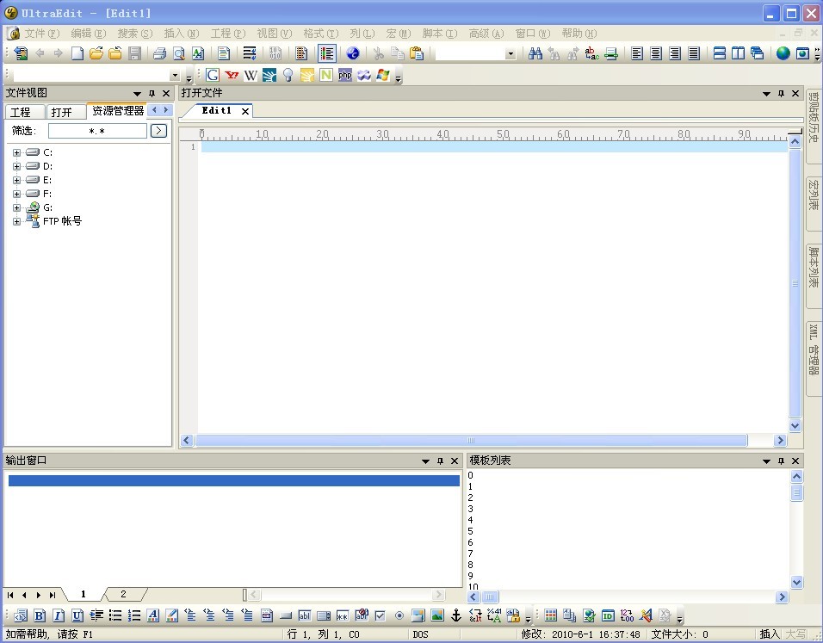Viewport: 823px width, 643px height.
Task: Click the Italic I HTML icon
Action: [59, 615]
